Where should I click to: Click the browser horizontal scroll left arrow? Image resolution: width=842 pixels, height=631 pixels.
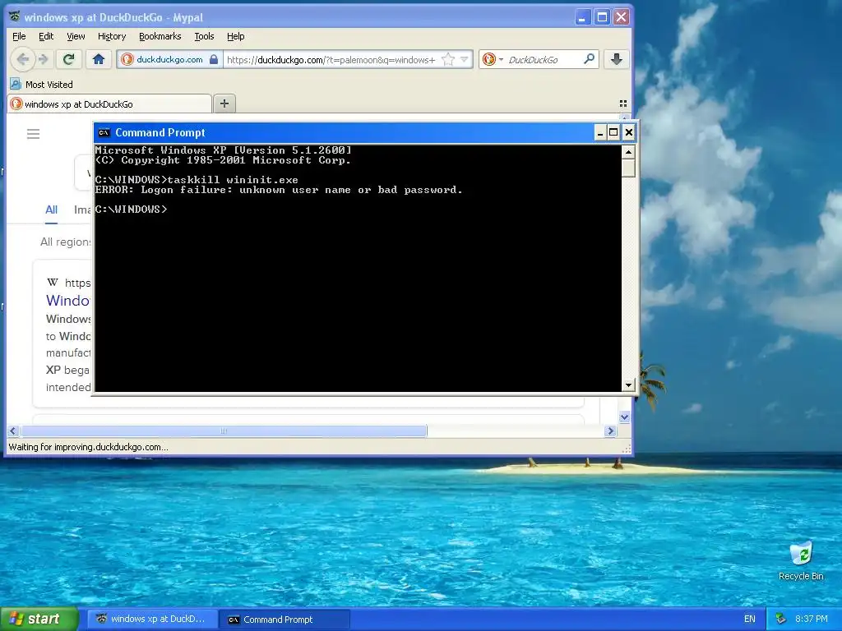[x=13, y=431]
